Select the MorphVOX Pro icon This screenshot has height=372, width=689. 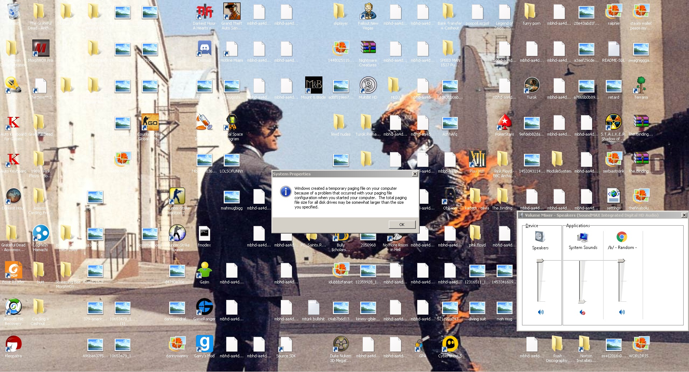(x=41, y=48)
